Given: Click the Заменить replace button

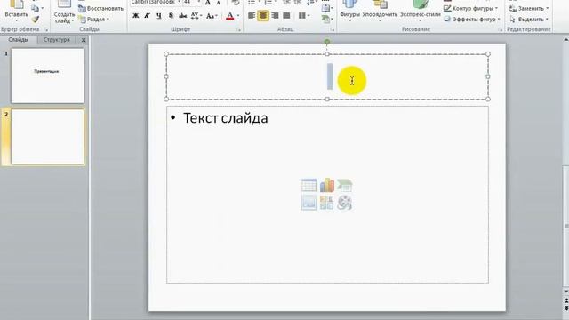Looking at the screenshot, I should click(528, 8).
